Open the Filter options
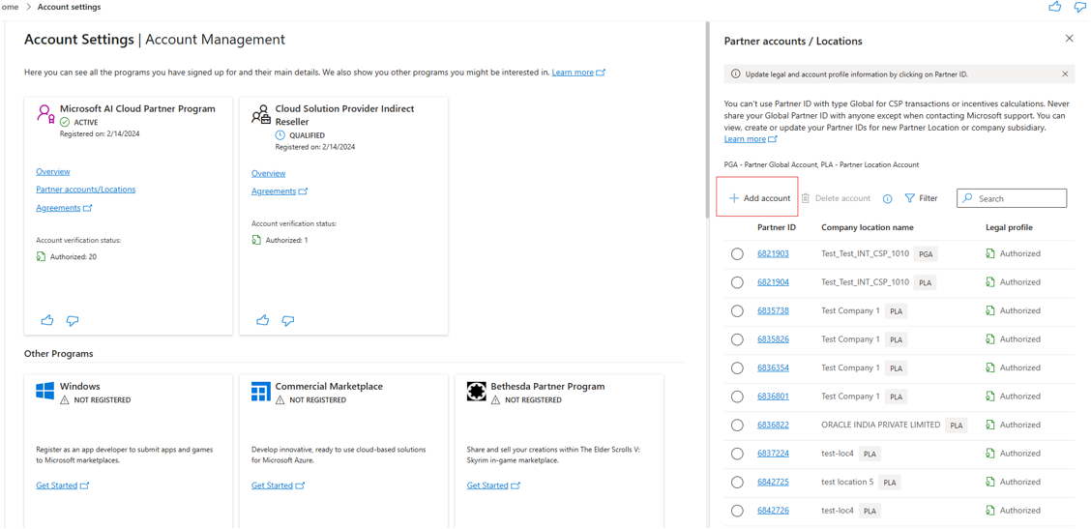The image size is (1091, 529). 921,198
